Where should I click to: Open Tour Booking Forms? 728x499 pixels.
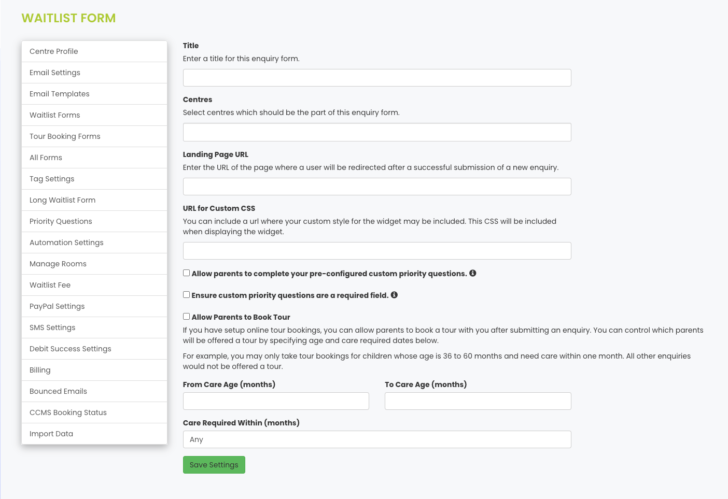94,136
